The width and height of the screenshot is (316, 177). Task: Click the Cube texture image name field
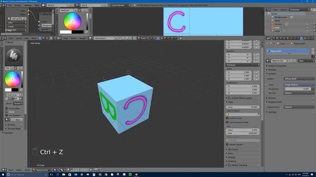point(104,38)
